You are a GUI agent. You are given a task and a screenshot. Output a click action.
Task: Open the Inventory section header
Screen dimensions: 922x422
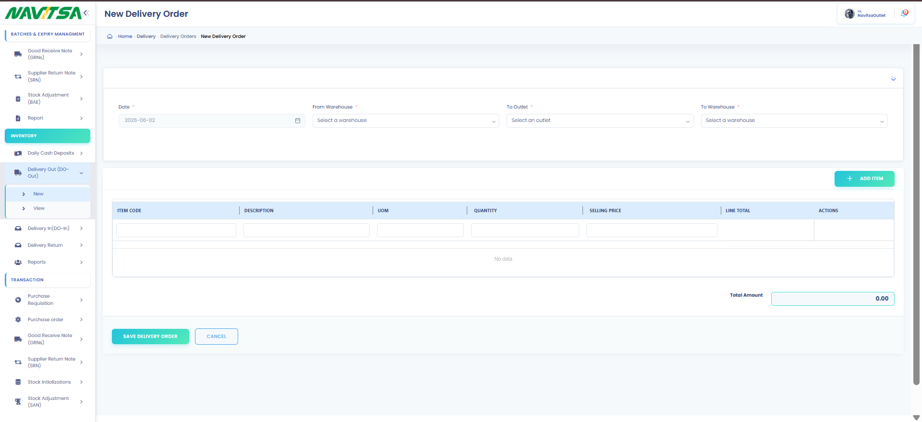[48, 136]
